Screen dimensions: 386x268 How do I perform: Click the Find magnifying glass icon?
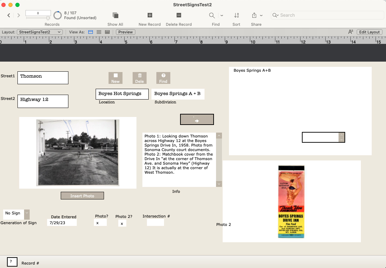pos(212,15)
